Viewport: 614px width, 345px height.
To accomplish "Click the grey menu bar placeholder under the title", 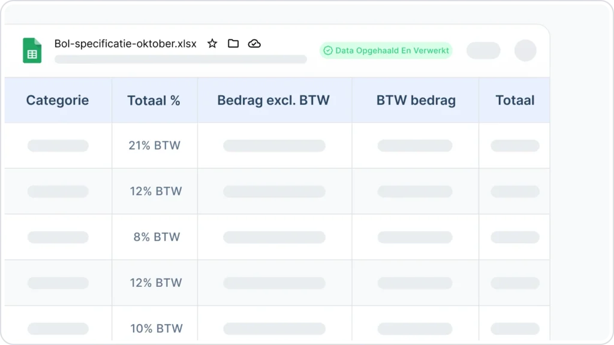I will [180, 59].
